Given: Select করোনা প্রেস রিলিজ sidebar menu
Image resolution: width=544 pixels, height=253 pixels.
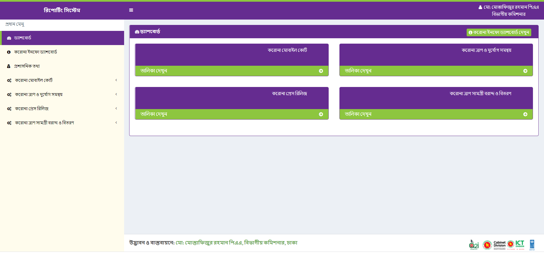Looking at the screenshot, I should click(62, 109).
